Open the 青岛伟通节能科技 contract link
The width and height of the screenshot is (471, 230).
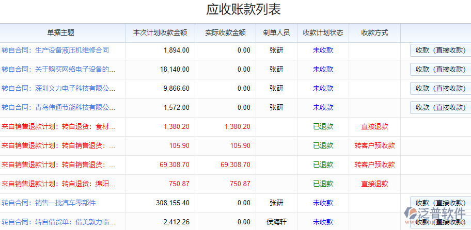(58, 108)
